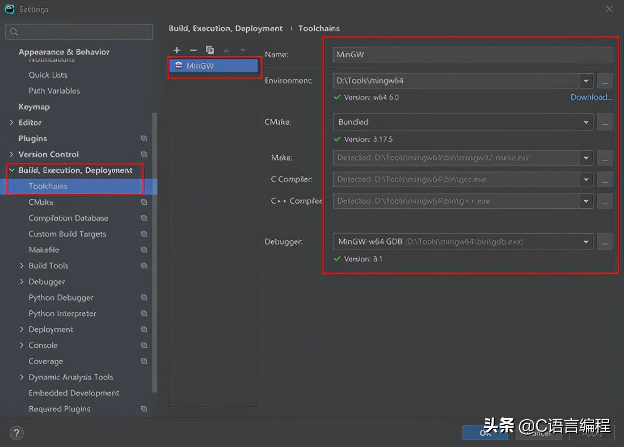Add a new toolchain with the plus icon

[176, 50]
